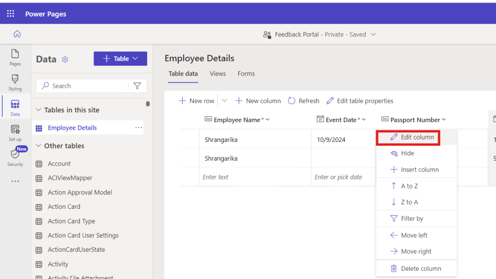496x279 pixels.
Task: Click the New row button
Action: tap(197, 101)
